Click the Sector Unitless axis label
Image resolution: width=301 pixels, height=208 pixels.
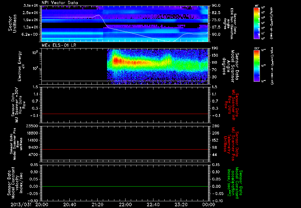click(12, 23)
